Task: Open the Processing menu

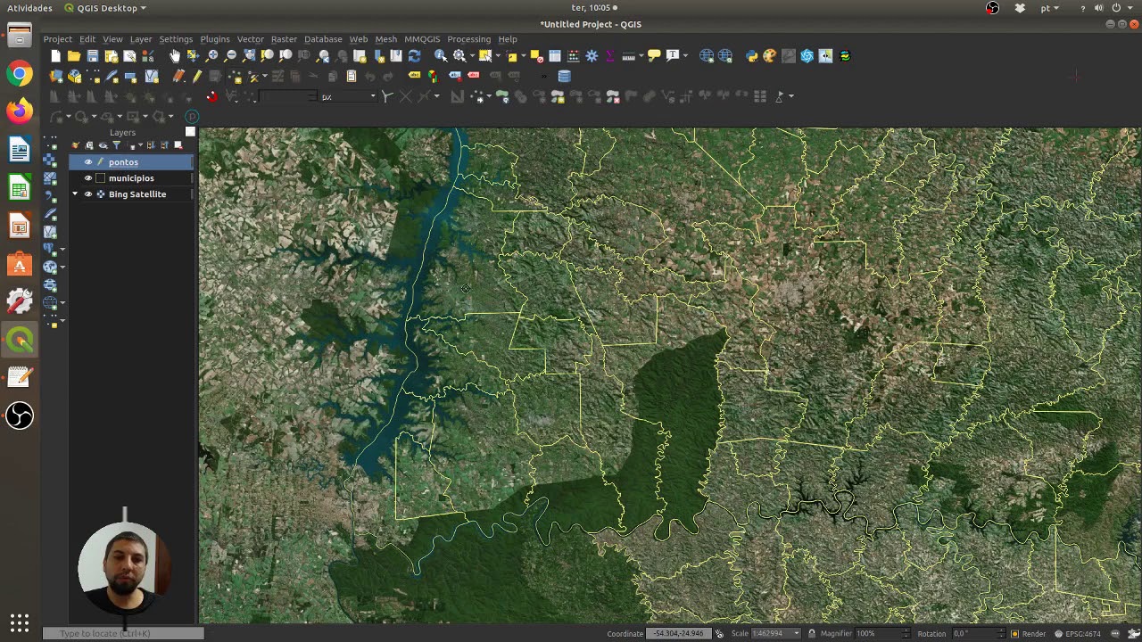Action: click(x=468, y=39)
